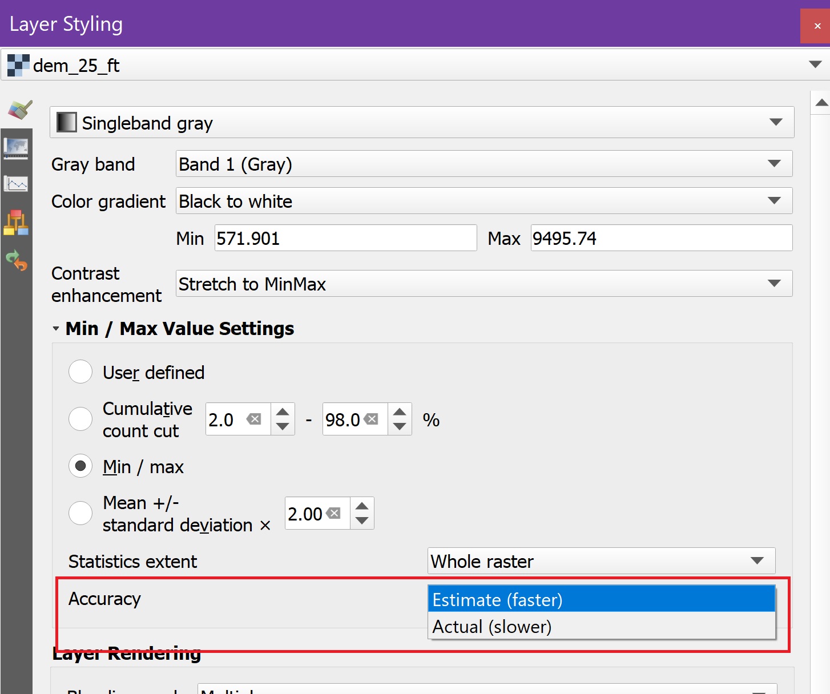Open the Symbology paintbrush tab
Screen dimensions: 830x694
tap(19, 110)
